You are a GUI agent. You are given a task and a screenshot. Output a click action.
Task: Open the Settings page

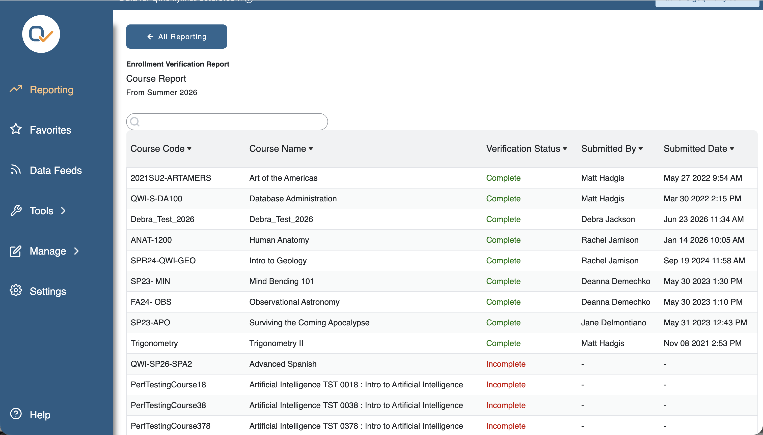48,291
